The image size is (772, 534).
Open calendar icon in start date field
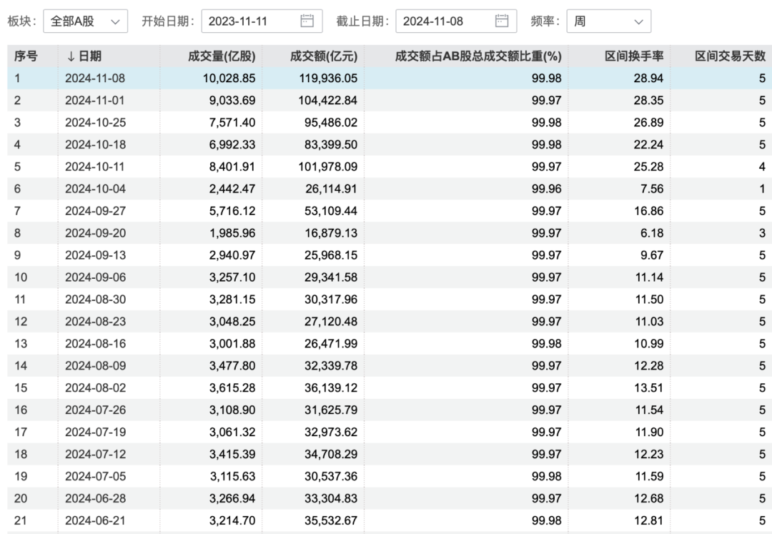pyautogui.click(x=307, y=21)
